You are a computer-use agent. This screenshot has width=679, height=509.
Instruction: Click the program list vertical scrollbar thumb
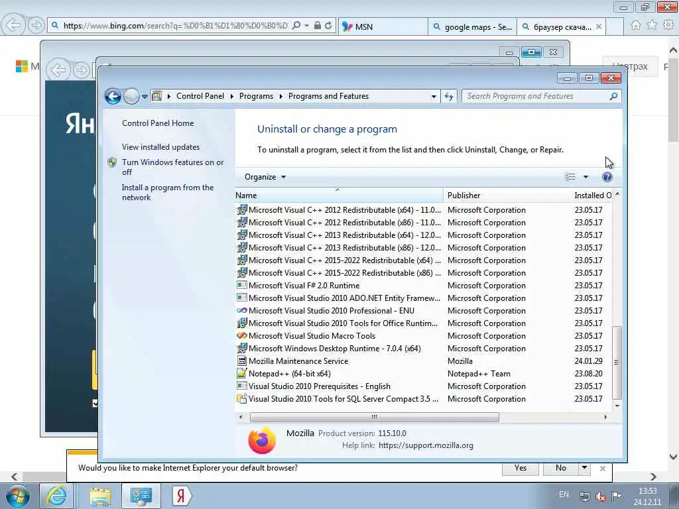[x=617, y=363]
